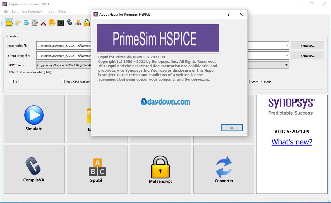This screenshot has height=203, width=331.
Task: Minimize the Hspui main window
Action: 299,4
